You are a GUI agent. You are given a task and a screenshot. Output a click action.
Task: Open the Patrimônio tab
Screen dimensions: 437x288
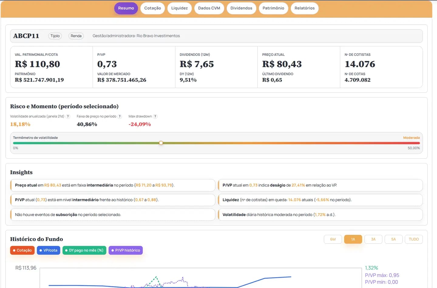point(273,8)
